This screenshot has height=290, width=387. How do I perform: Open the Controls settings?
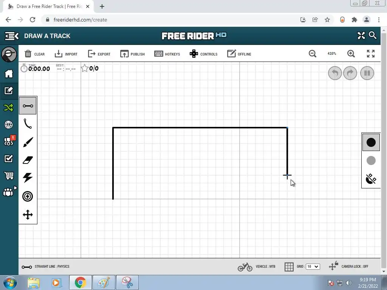[203, 54]
